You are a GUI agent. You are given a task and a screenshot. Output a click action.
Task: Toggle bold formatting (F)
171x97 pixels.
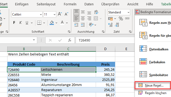click(14, 23)
